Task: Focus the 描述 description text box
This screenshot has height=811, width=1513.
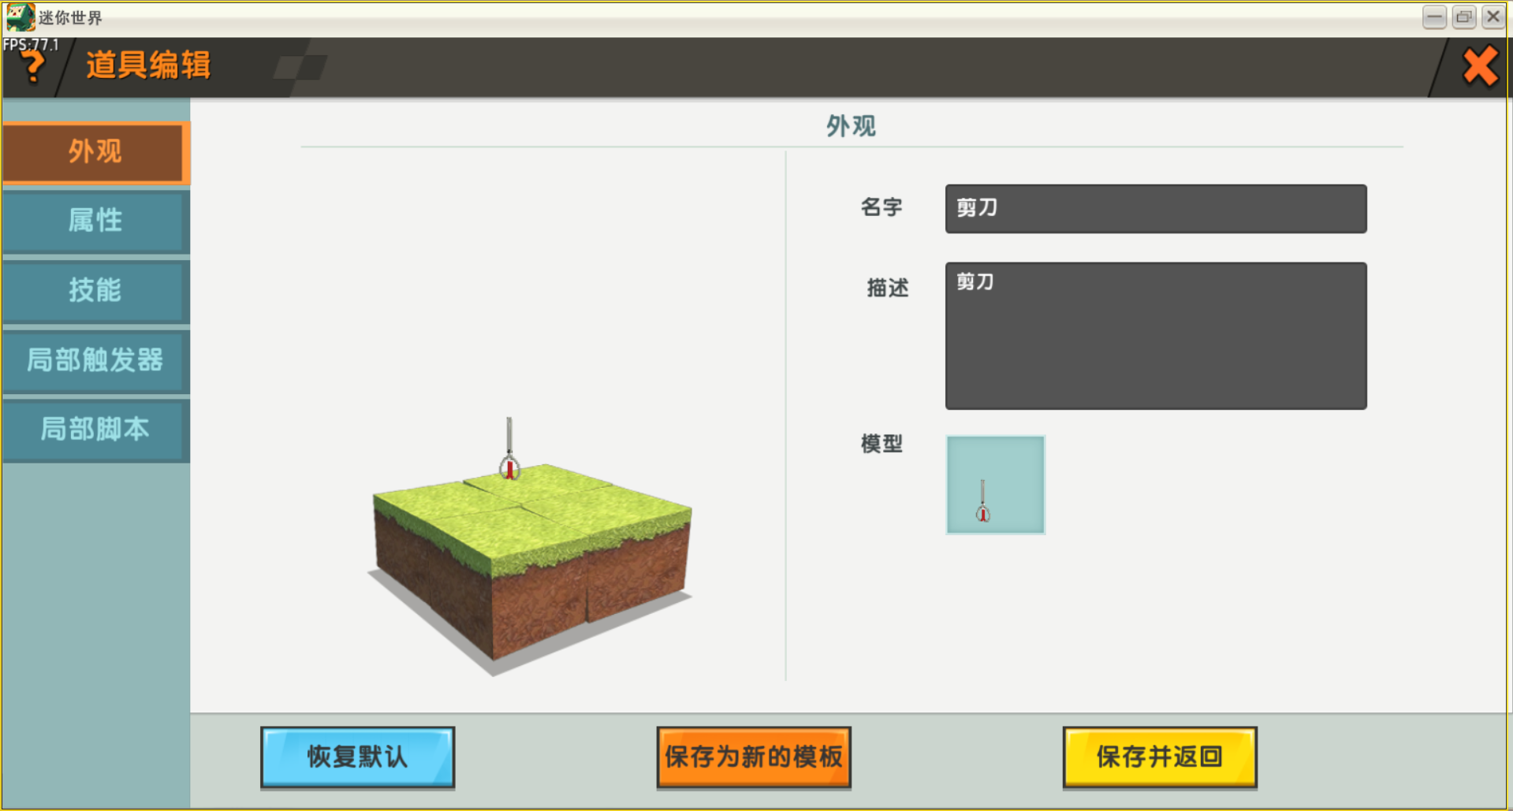Action: click(x=1155, y=336)
